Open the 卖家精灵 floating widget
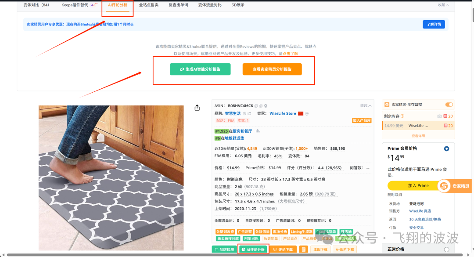 [455, 186]
